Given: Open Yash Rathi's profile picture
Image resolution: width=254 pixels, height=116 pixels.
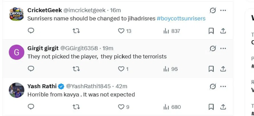Looking at the screenshot, I should 17,90.
